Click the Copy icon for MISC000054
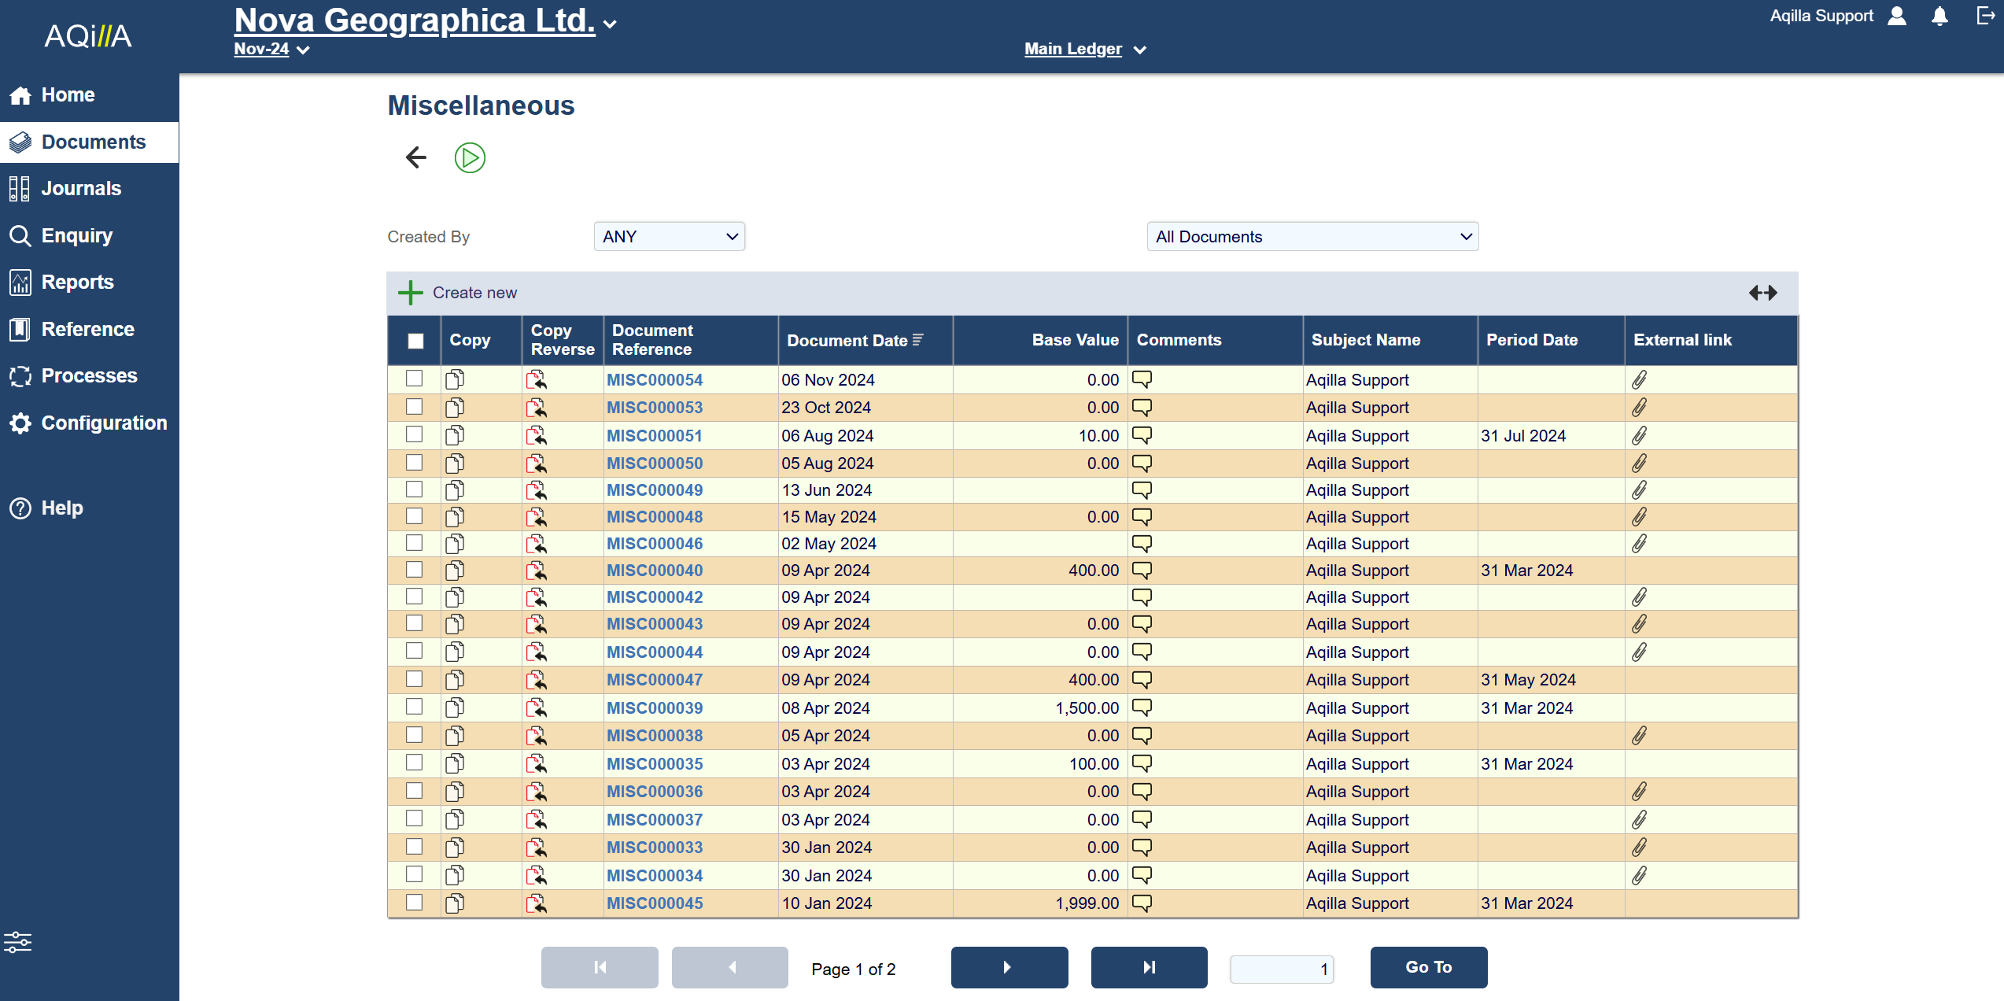The image size is (2004, 1001). click(455, 380)
